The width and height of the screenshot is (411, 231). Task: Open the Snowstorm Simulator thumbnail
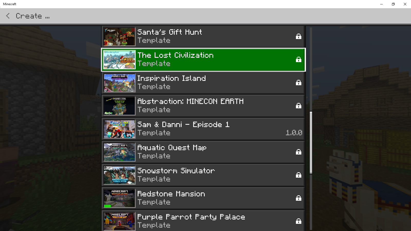[x=119, y=175]
